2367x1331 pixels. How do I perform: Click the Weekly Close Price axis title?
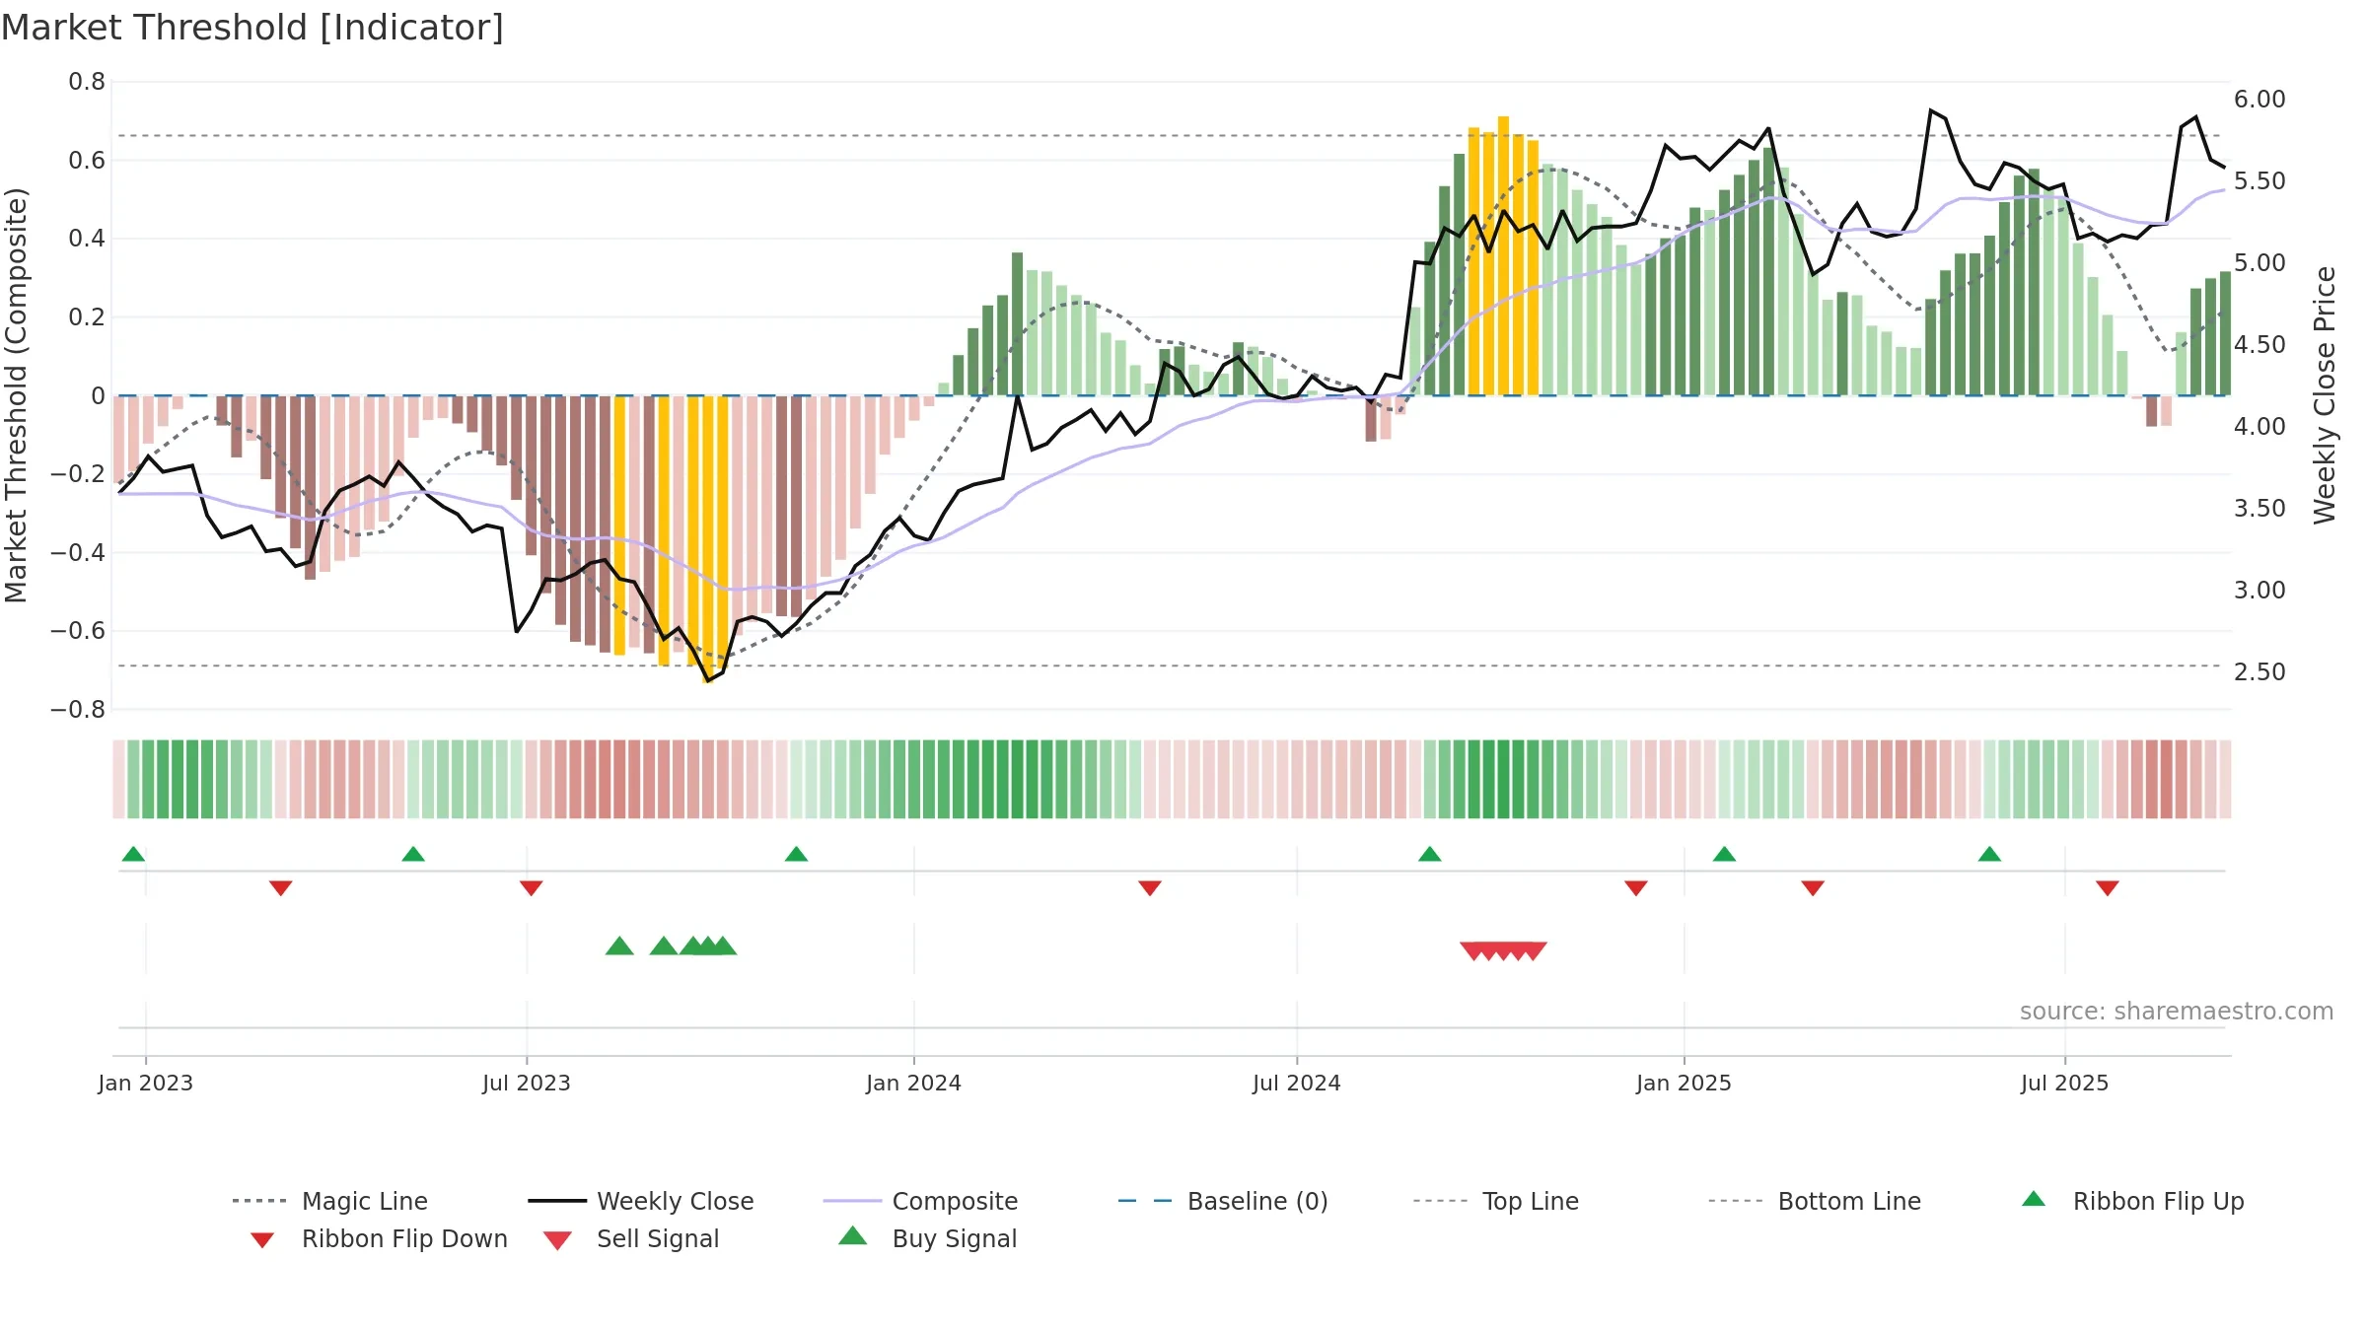click(2325, 394)
